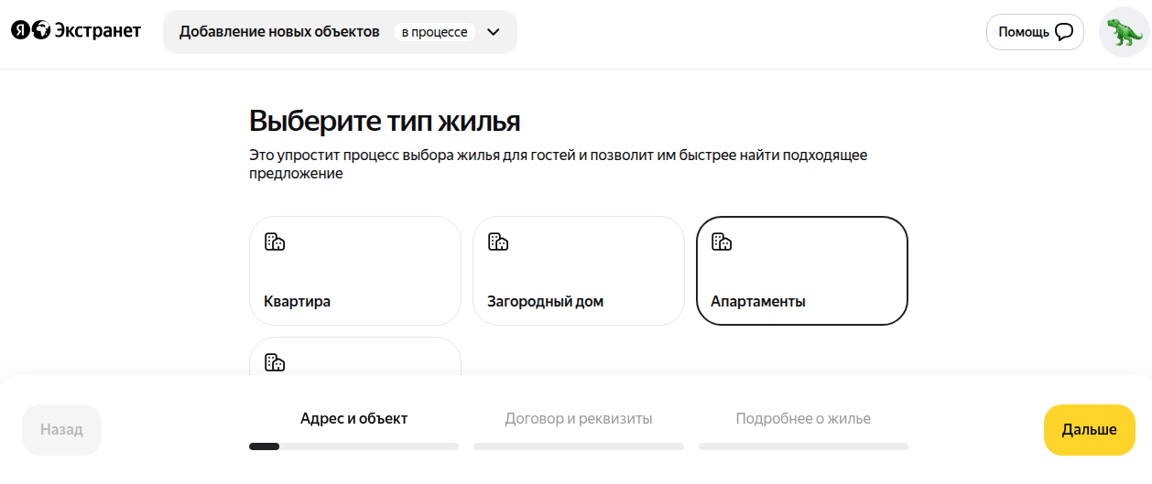Expand the chevron arrow beside "в процессе"
The image size is (1152, 484).
pos(494,32)
